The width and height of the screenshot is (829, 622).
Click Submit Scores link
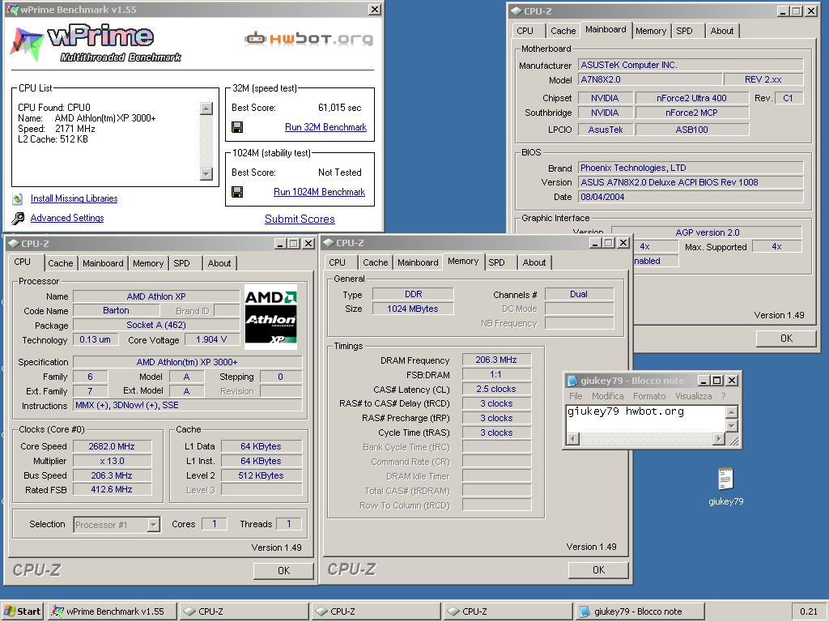click(300, 219)
